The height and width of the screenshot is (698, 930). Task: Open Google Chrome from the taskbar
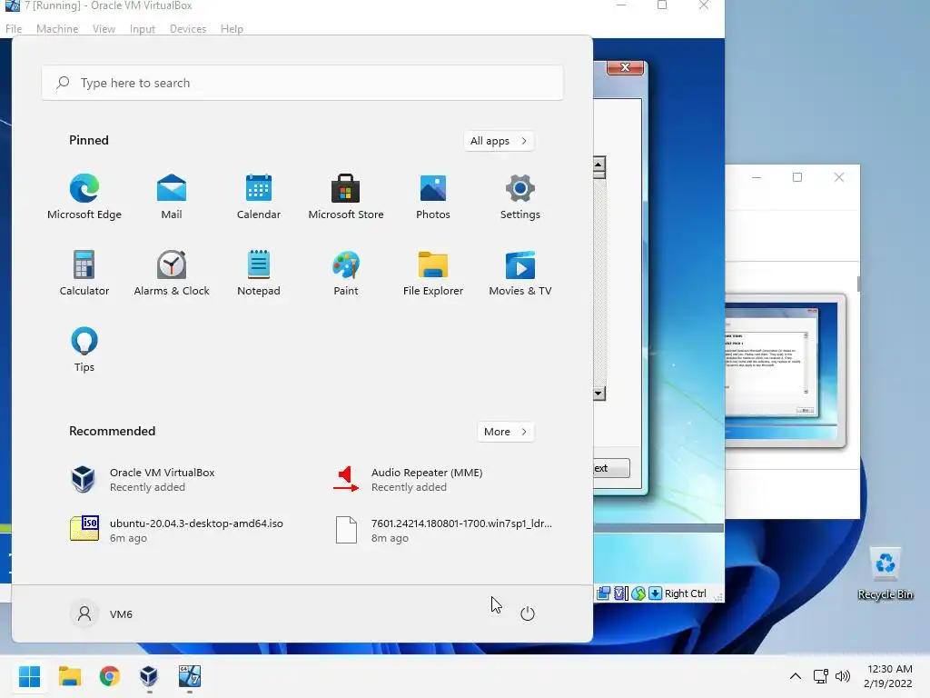110,676
